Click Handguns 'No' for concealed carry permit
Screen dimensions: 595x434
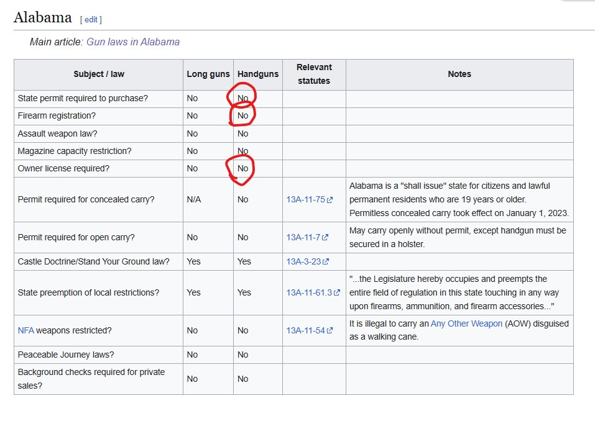pyautogui.click(x=243, y=200)
